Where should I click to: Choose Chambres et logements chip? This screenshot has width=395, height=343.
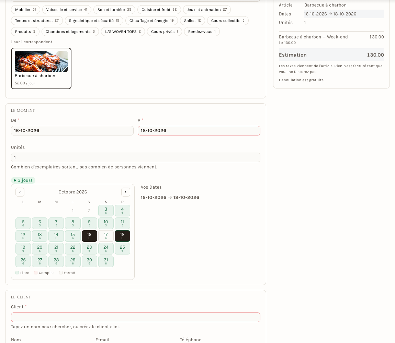(x=70, y=32)
